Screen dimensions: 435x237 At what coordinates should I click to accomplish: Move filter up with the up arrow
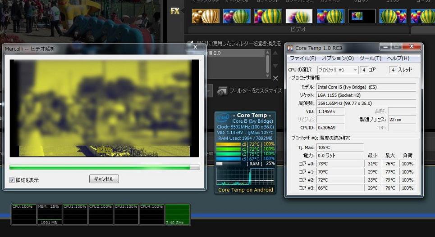pyautogui.click(x=275, y=54)
